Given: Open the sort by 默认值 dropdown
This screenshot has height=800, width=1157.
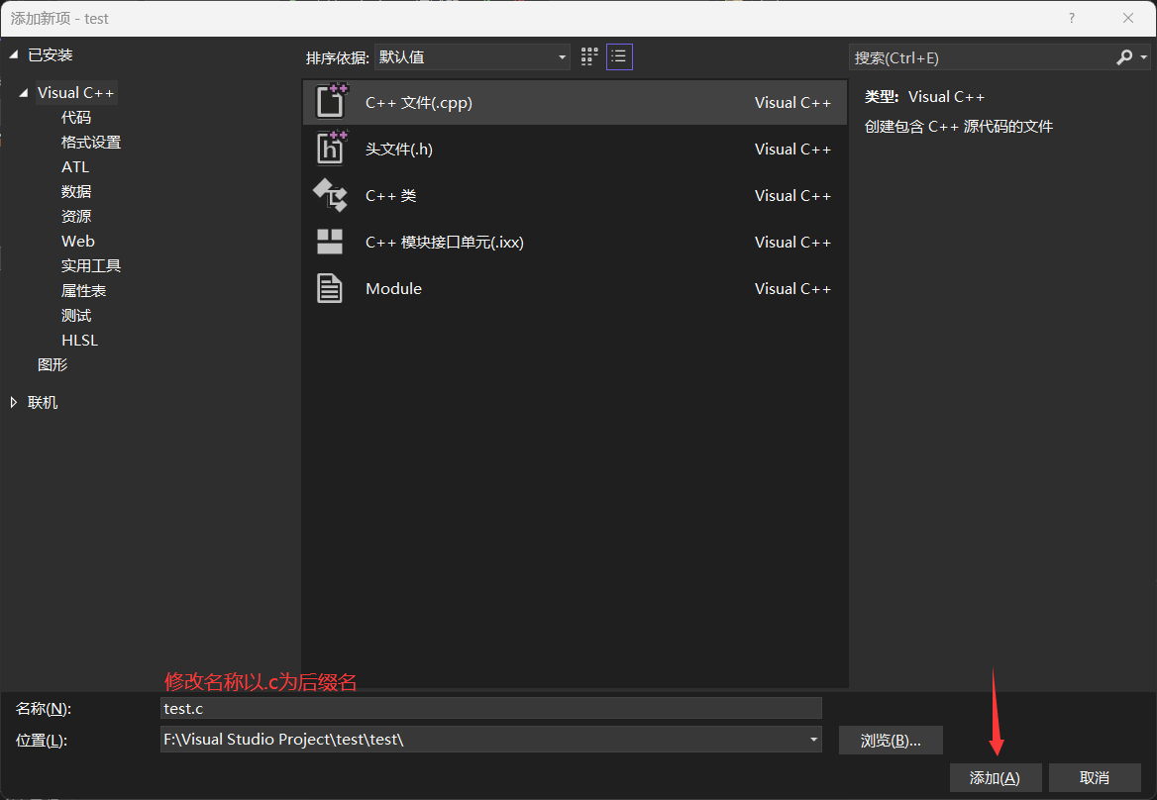Looking at the screenshot, I should tap(473, 56).
